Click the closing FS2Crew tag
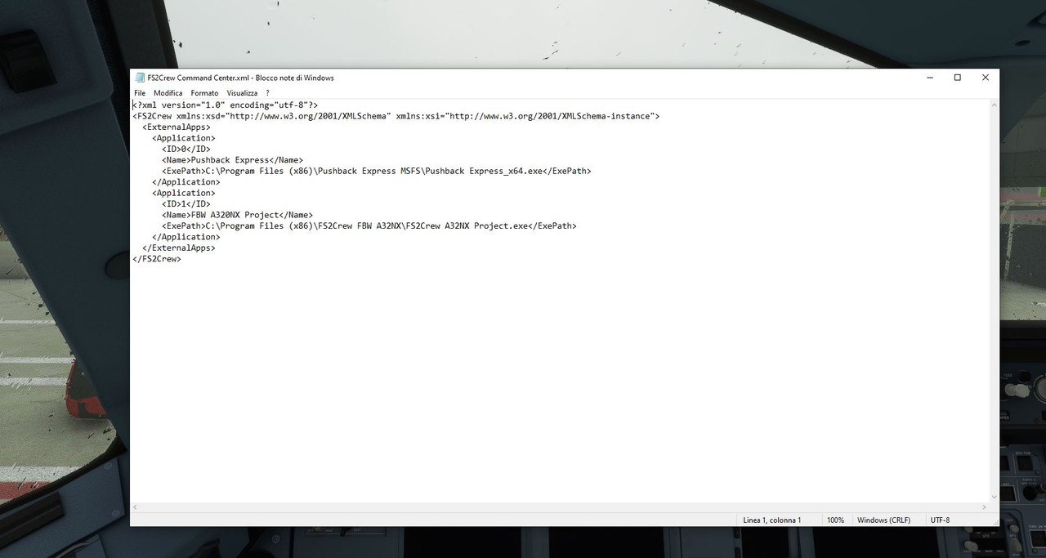Screen dimensions: 1046x558 click(156, 259)
